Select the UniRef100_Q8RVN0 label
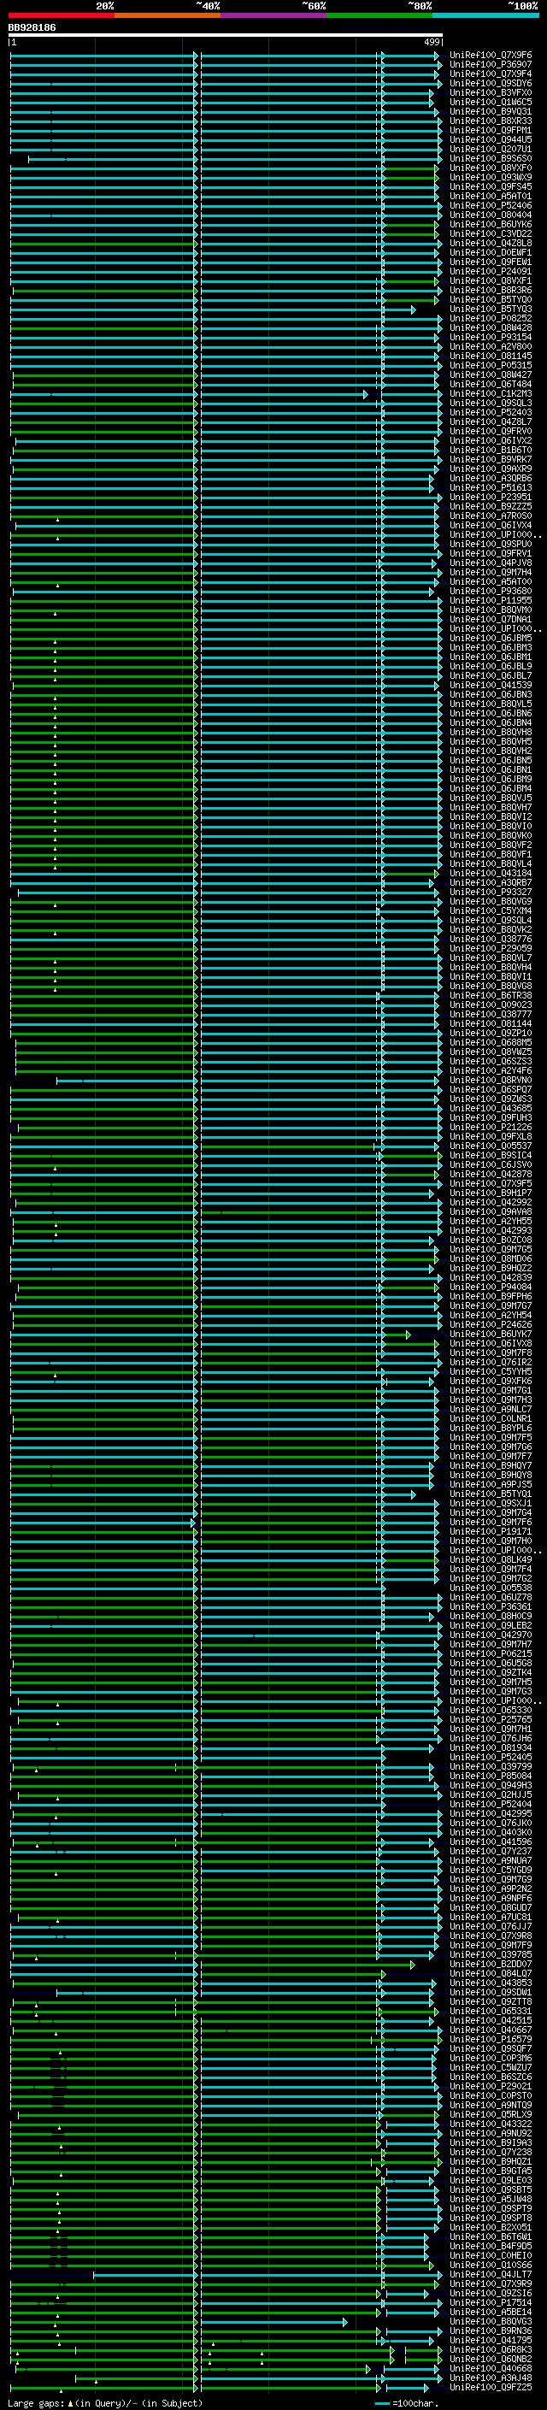The image size is (547, 2410). click(x=491, y=1081)
